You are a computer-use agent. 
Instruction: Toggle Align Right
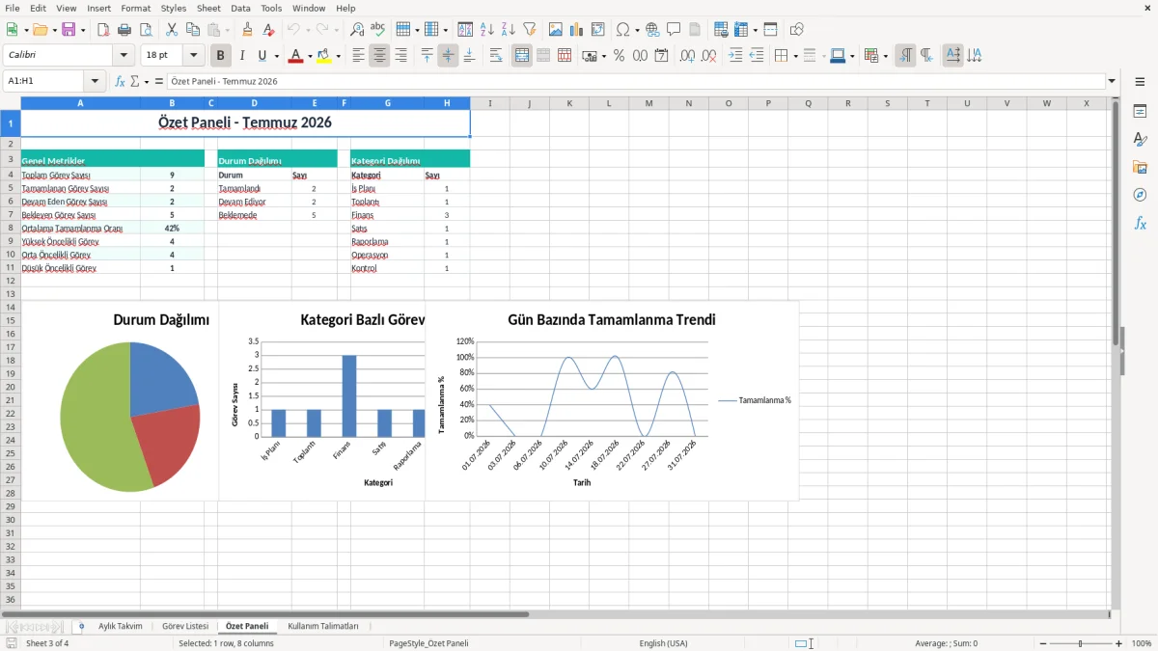[x=401, y=56]
